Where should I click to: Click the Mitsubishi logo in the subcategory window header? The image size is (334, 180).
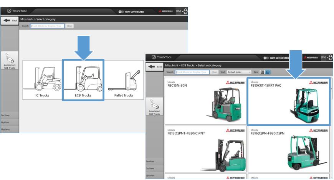[x=311, y=57]
